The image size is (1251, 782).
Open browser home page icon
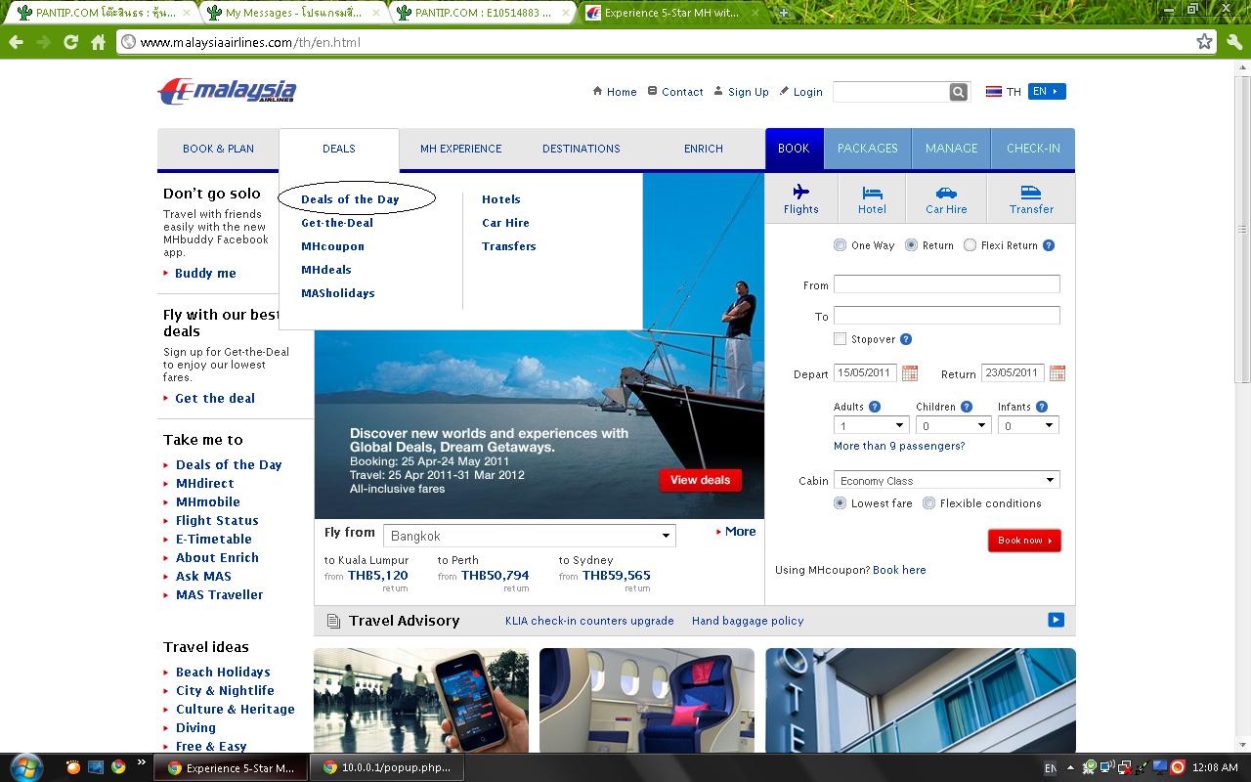pos(98,42)
